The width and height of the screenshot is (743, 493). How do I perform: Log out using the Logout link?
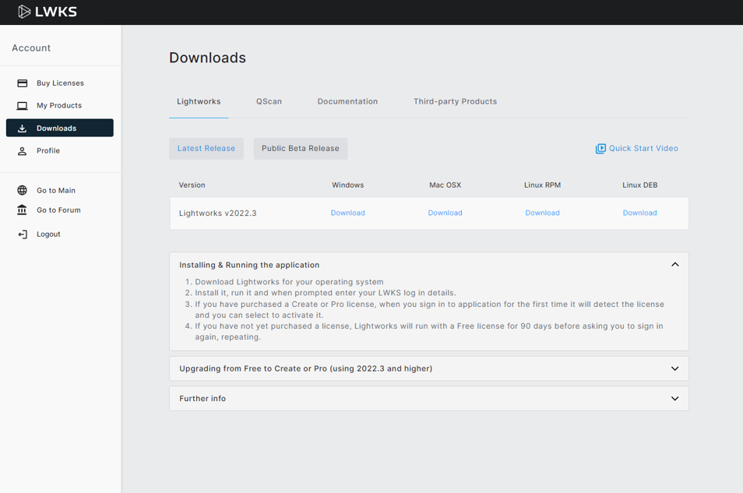click(x=48, y=234)
